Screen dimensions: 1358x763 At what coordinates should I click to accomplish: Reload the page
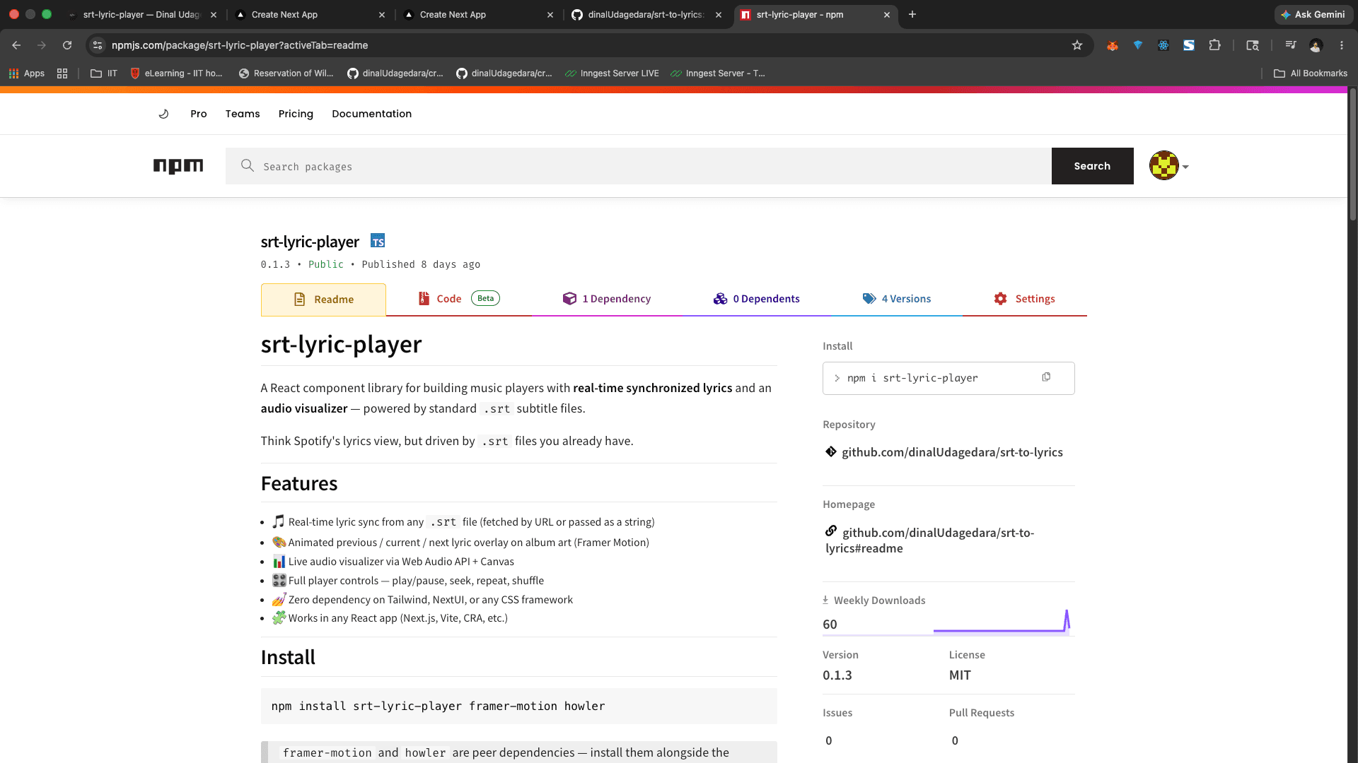pos(67,45)
